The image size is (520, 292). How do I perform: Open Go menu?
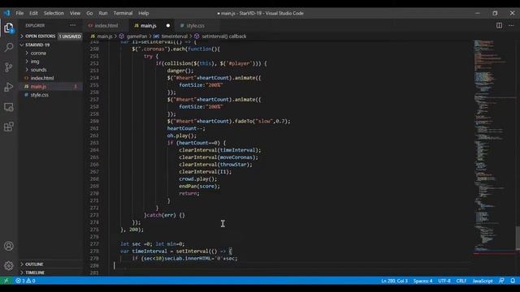pos(89,13)
